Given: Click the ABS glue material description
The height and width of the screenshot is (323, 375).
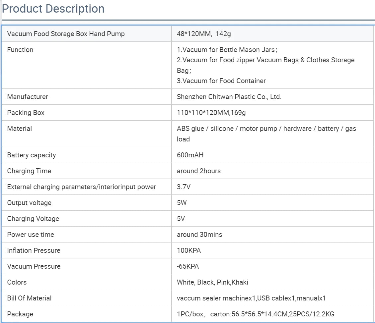Looking at the screenshot, I should tap(266, 129).
